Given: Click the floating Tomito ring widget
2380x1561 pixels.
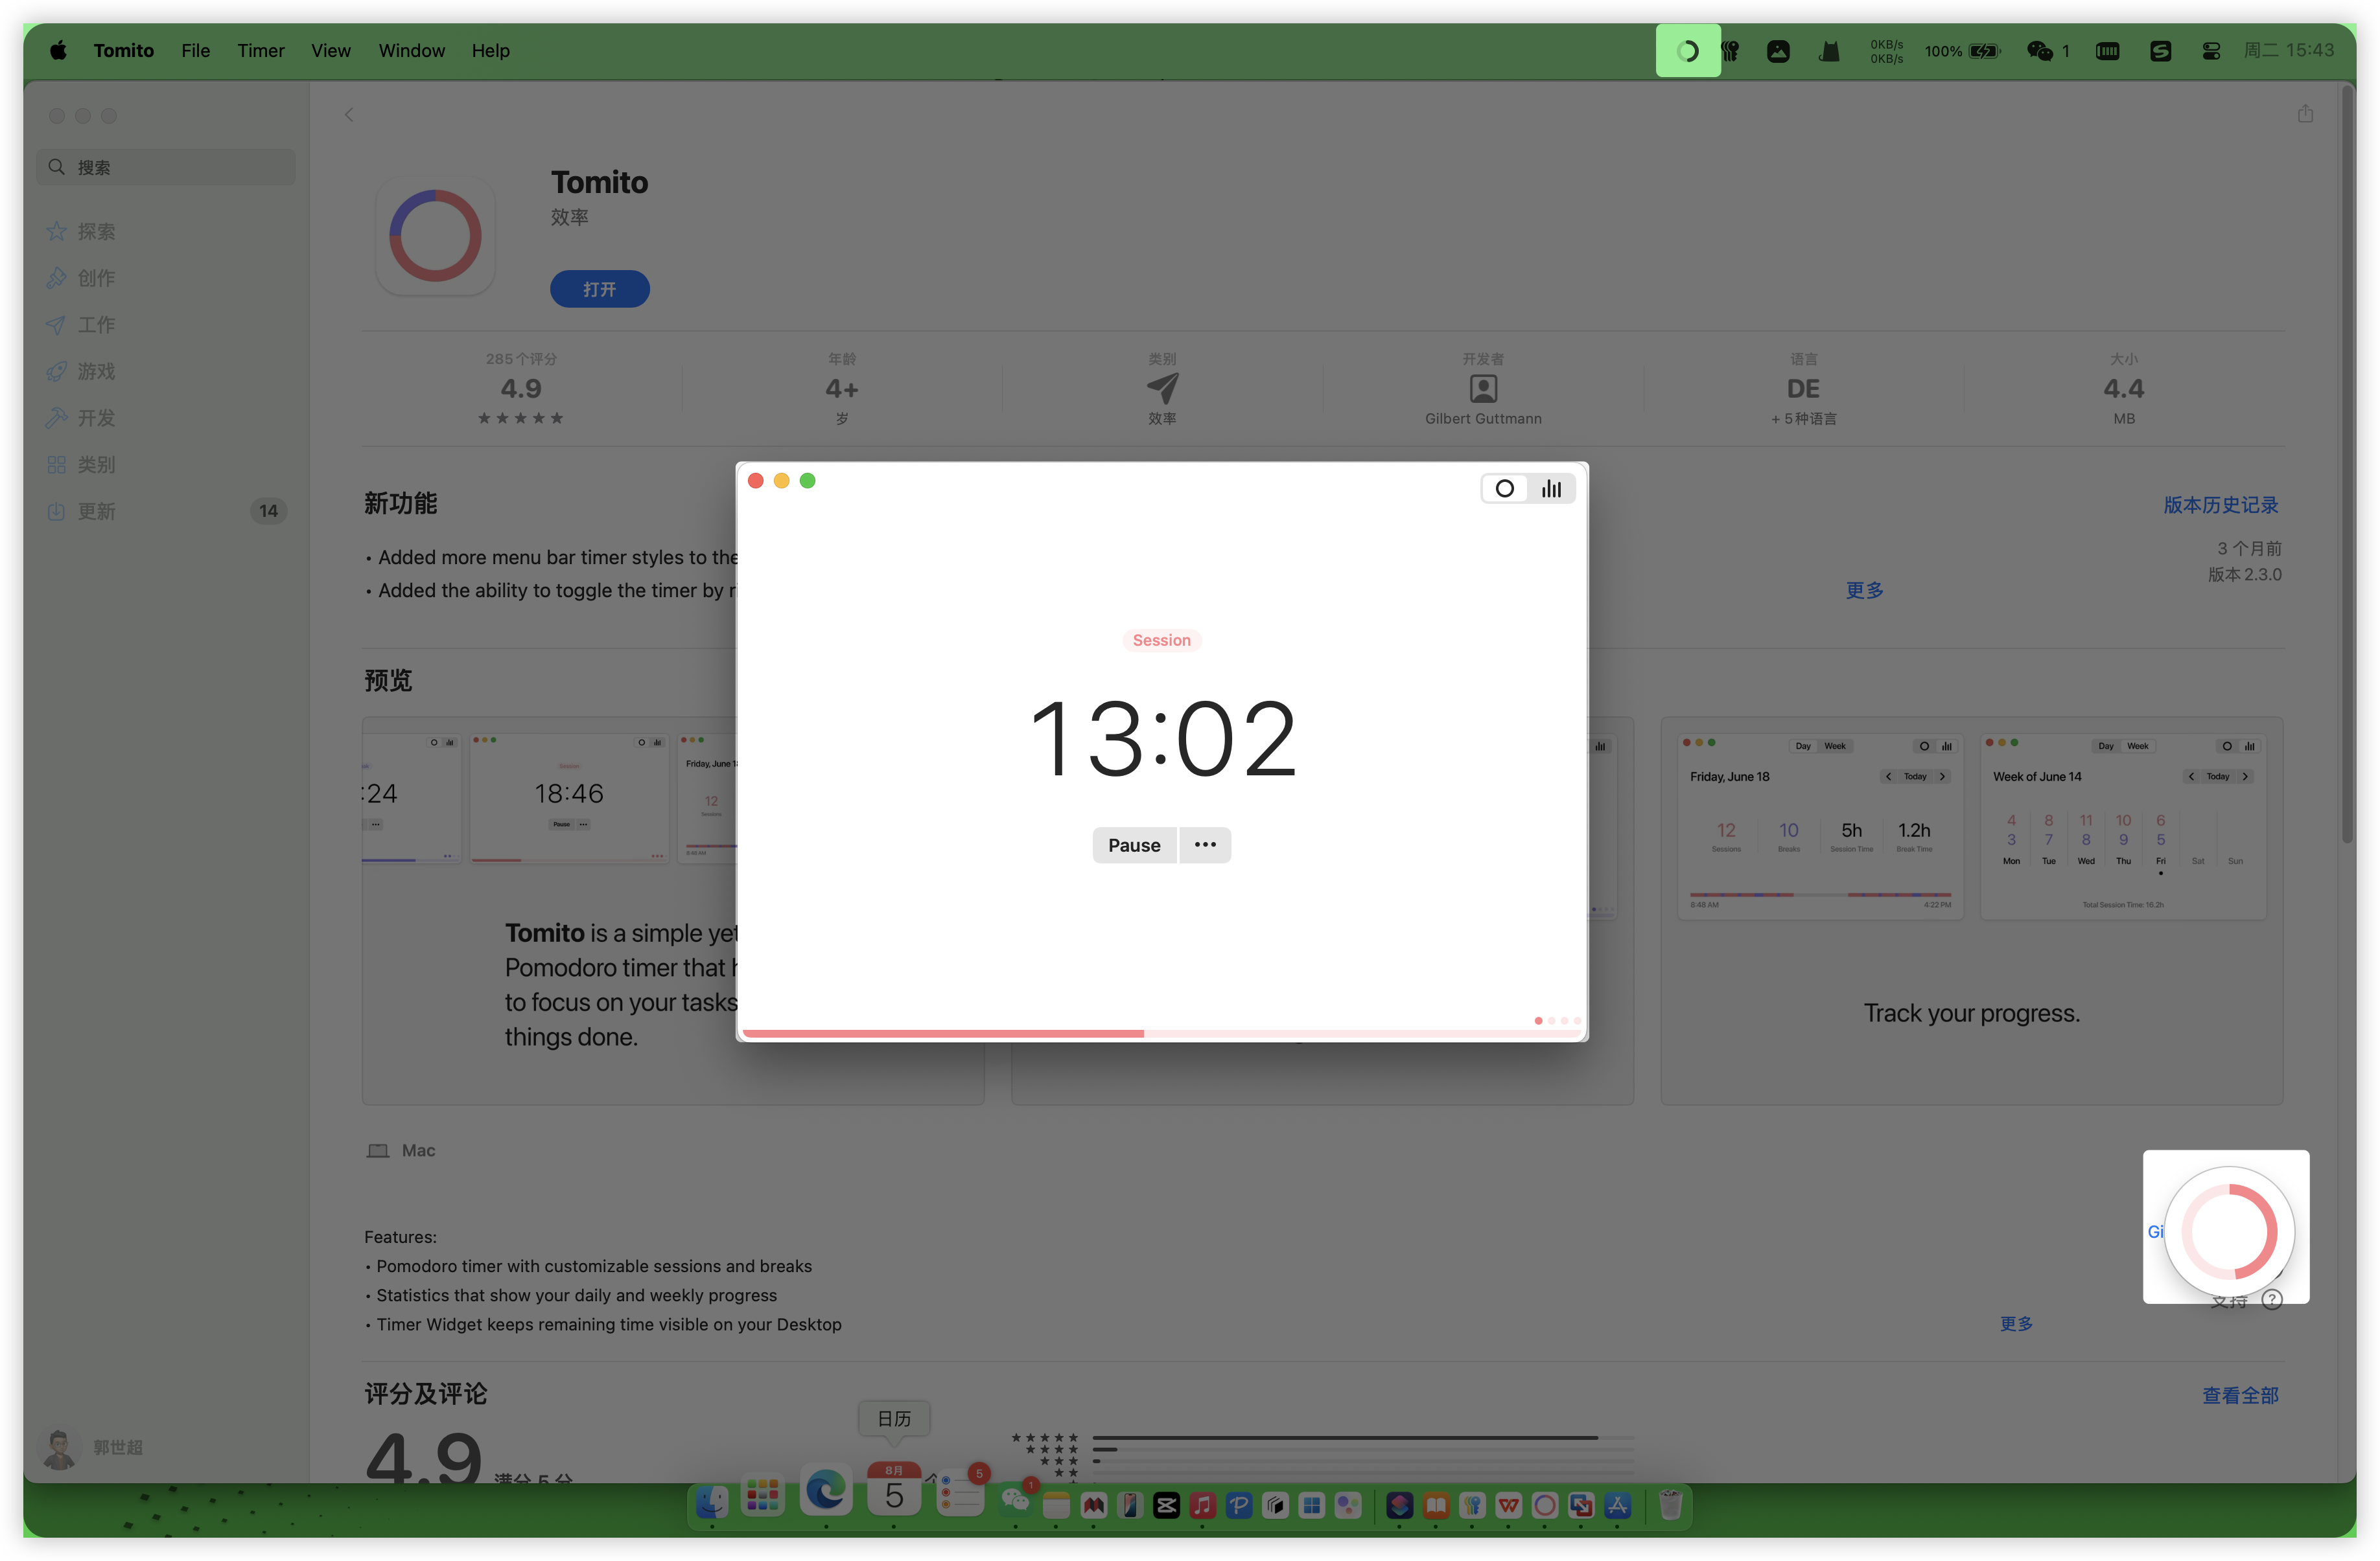Looking at the screenshot, I should [x=2229, y=1232].
